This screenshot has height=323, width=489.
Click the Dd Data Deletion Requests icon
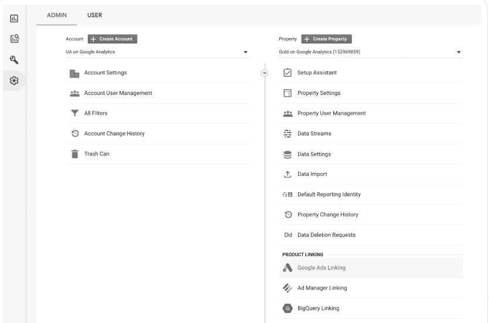(288, 235)
